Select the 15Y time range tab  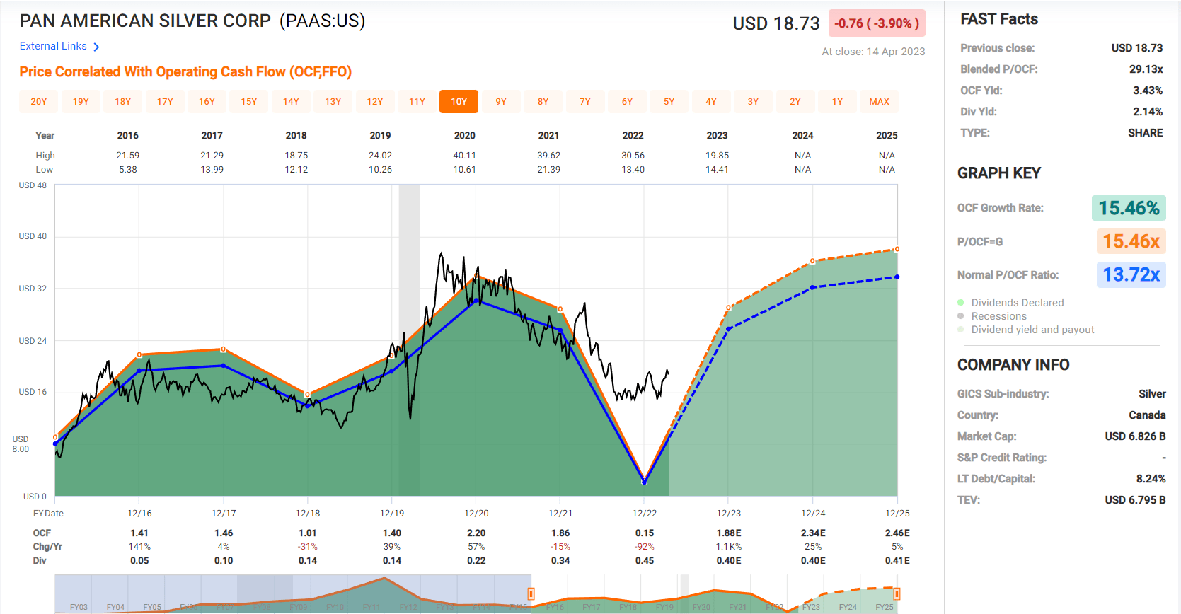[x=249, y=102]
